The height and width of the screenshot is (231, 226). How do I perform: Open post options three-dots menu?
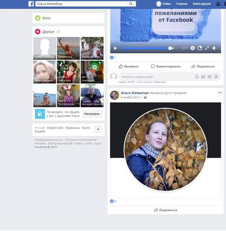220,92
